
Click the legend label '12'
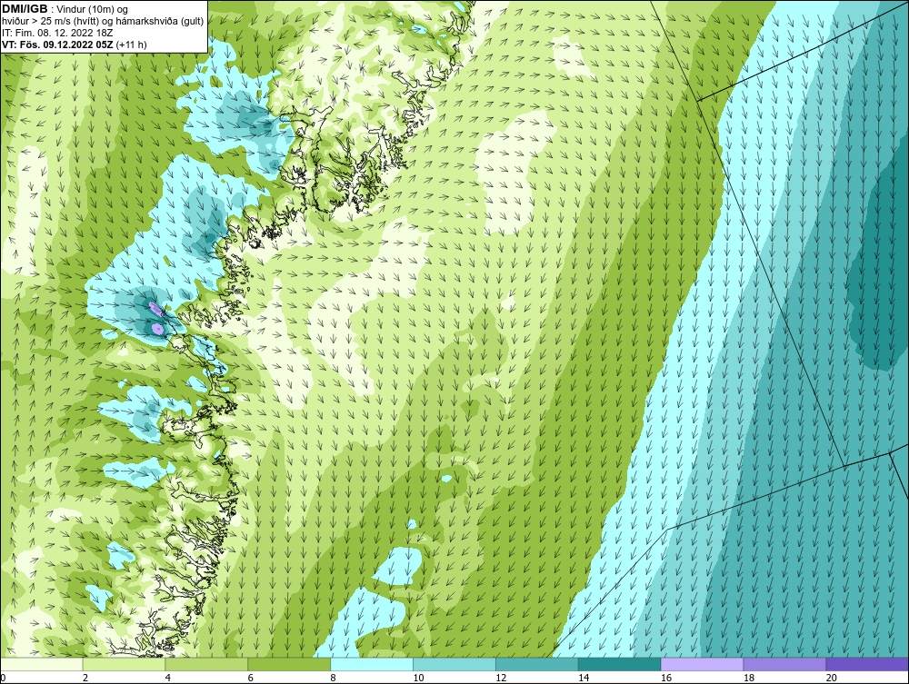(x=501, y=678)
